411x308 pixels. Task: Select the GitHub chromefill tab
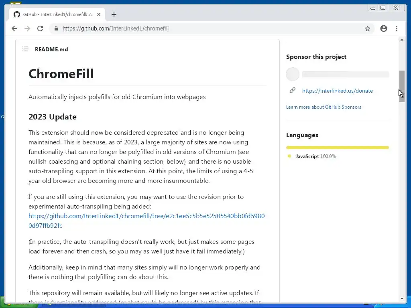click(x=56, y=14)
